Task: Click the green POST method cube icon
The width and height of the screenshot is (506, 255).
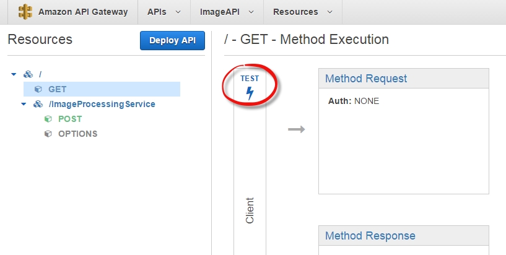Action: (x=48, y=119)
